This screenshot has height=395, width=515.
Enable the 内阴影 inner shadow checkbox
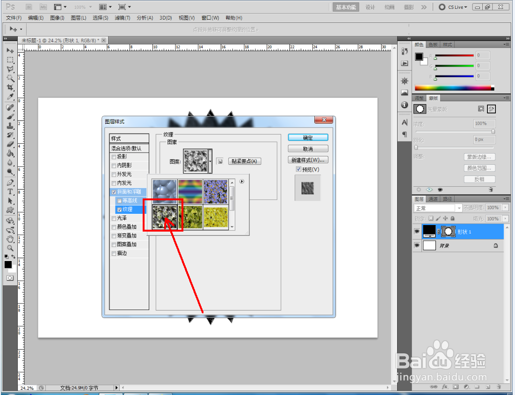click(114, 166)
